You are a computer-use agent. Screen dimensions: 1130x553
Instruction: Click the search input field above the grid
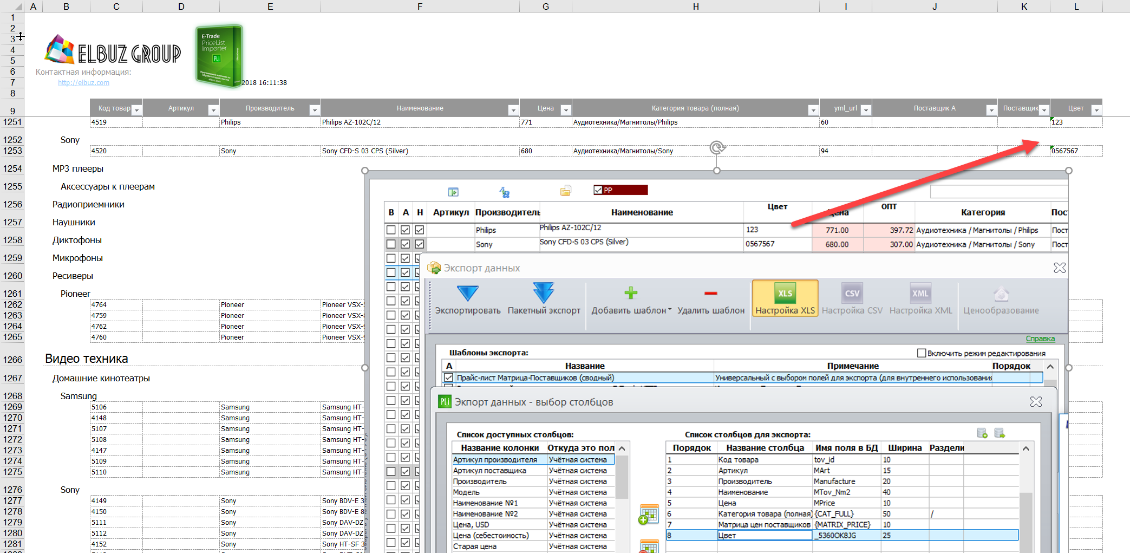point(999,191)
